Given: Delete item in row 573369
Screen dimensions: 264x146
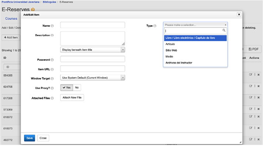Looking at the screenshot, I should 258,109.
